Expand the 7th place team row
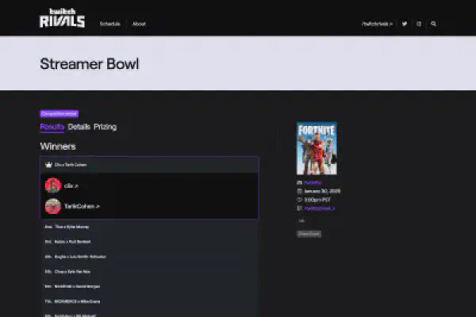Image resolution: width=476 pixels, height=317 pixels. [x=149, y=301]
